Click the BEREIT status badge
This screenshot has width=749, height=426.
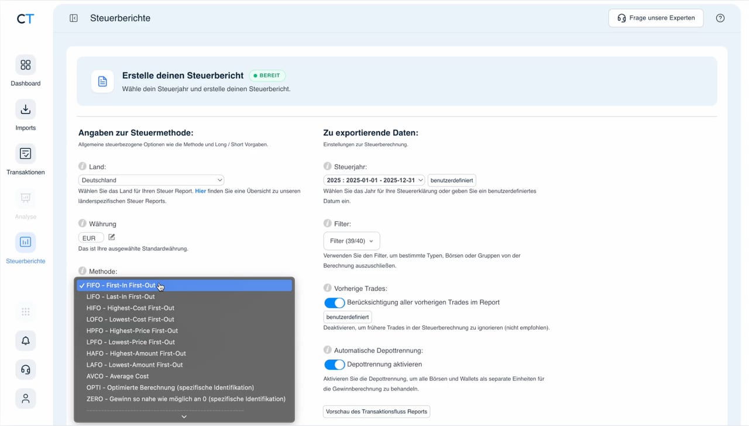click(267, 76)
